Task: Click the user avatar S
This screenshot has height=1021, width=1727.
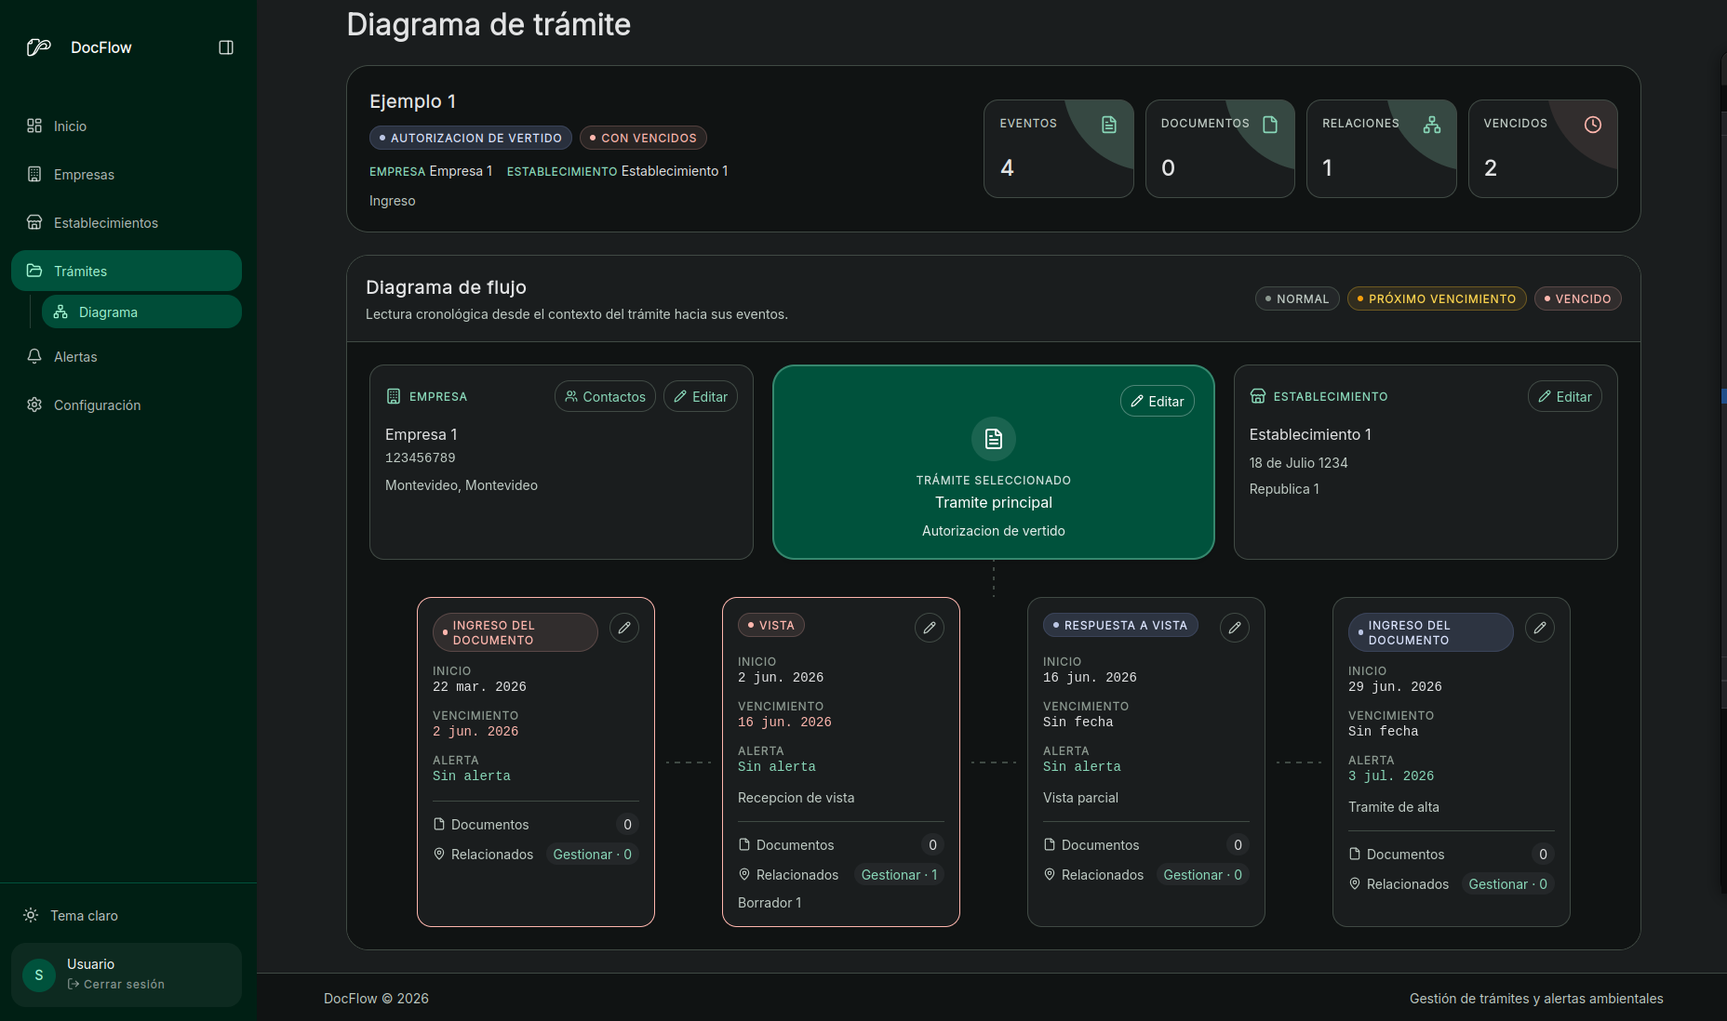Action: (39, 975)
